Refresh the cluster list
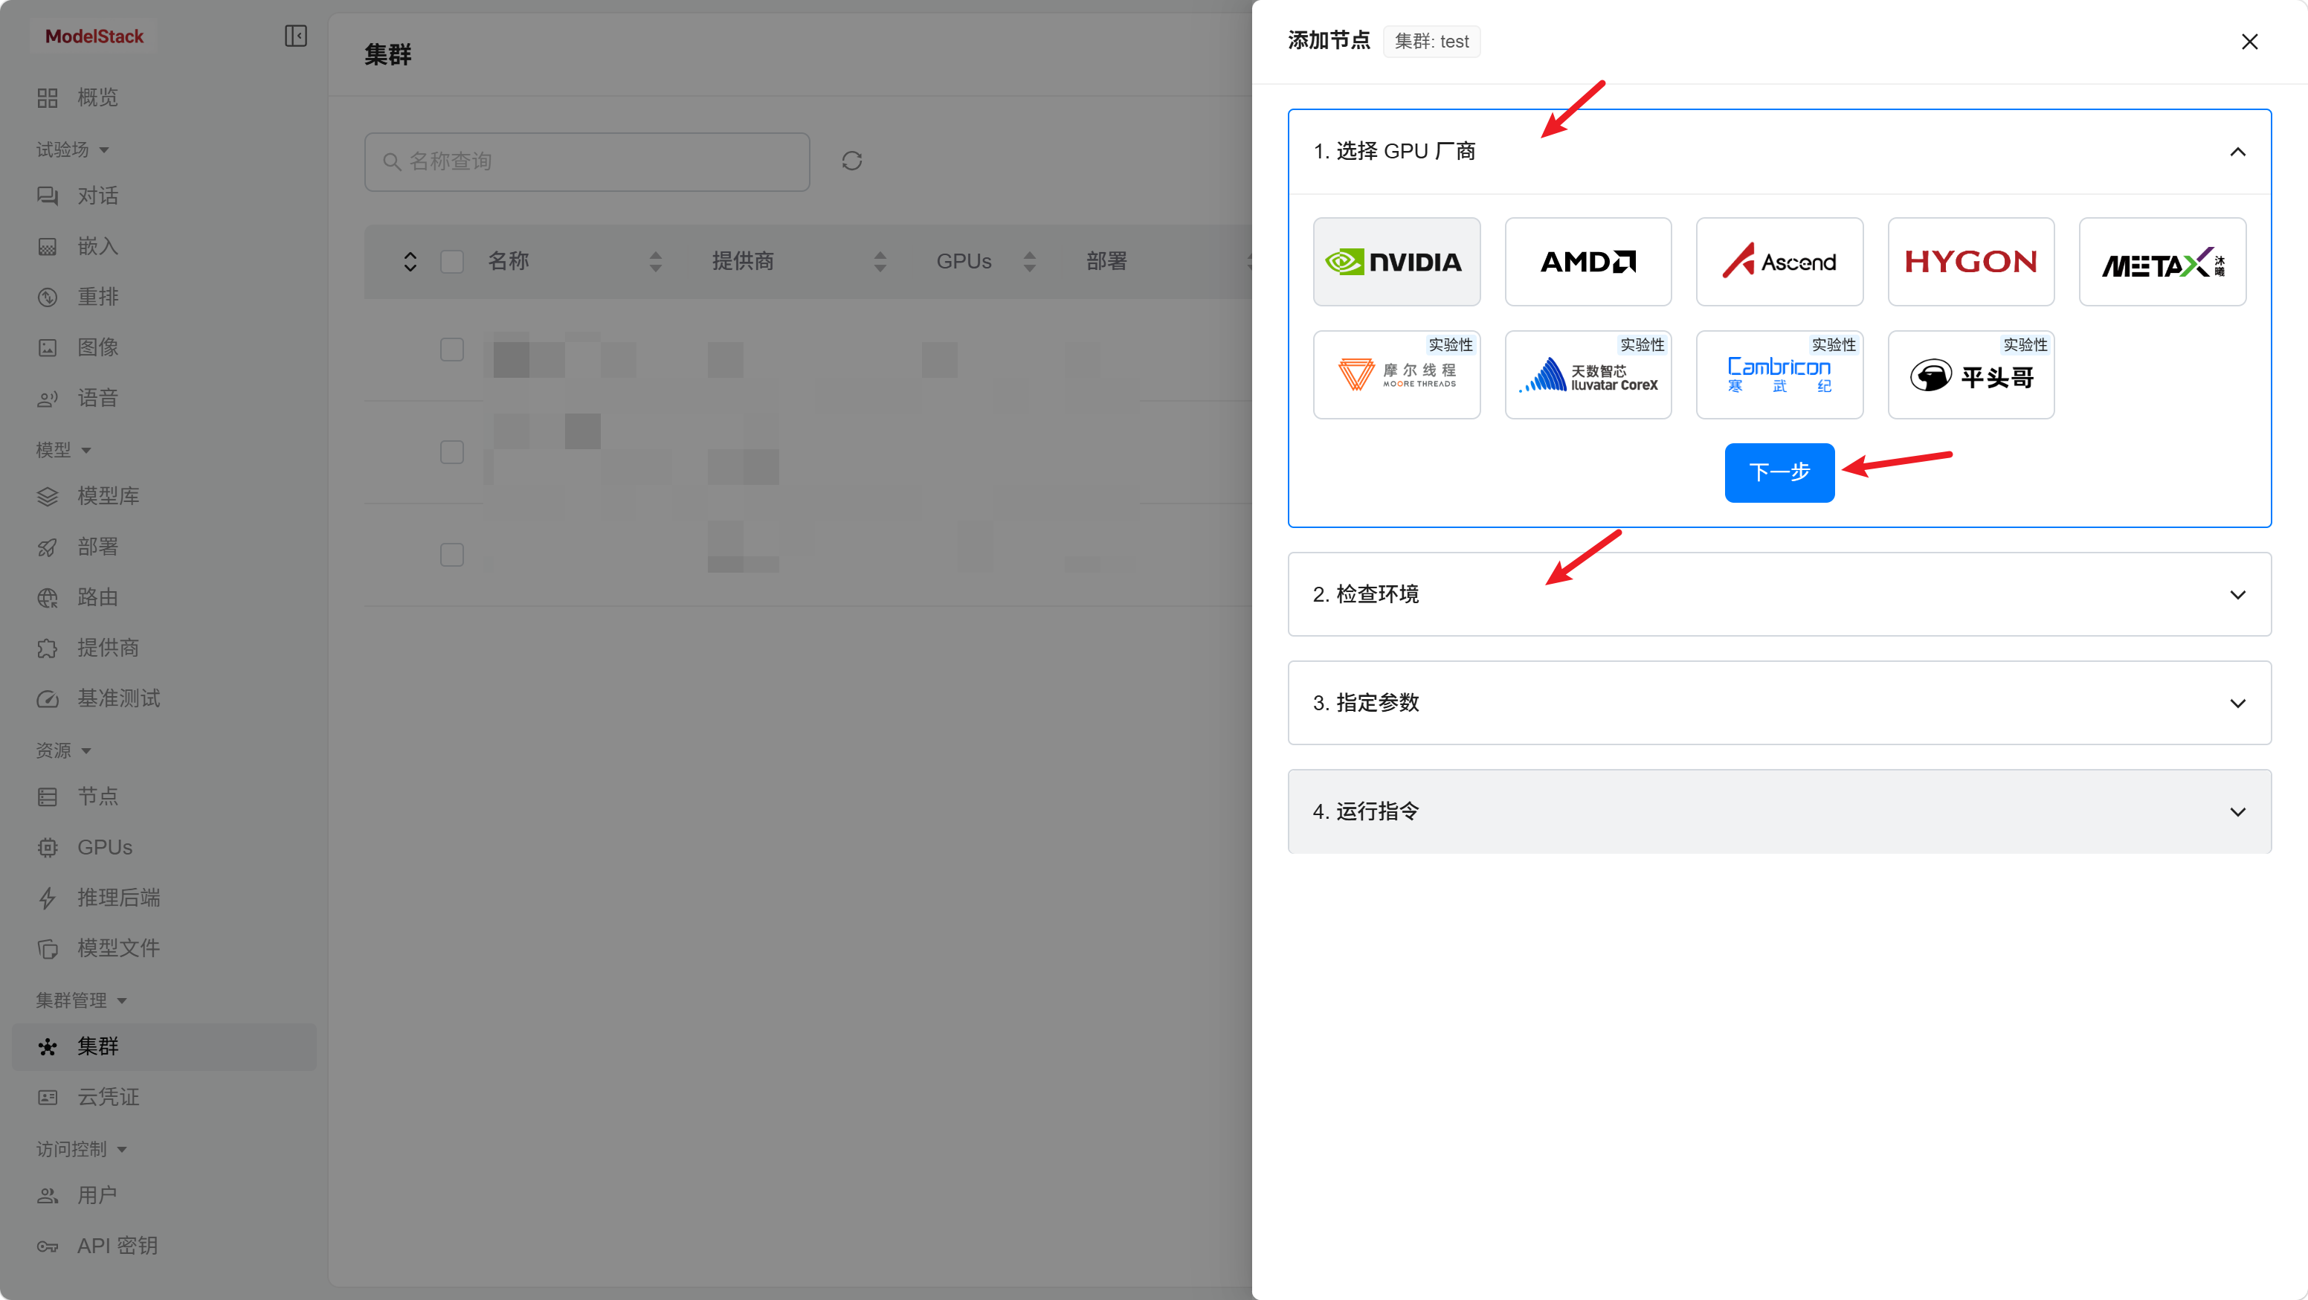This screenshot has height=1300, width=2308. pos(851,161)
